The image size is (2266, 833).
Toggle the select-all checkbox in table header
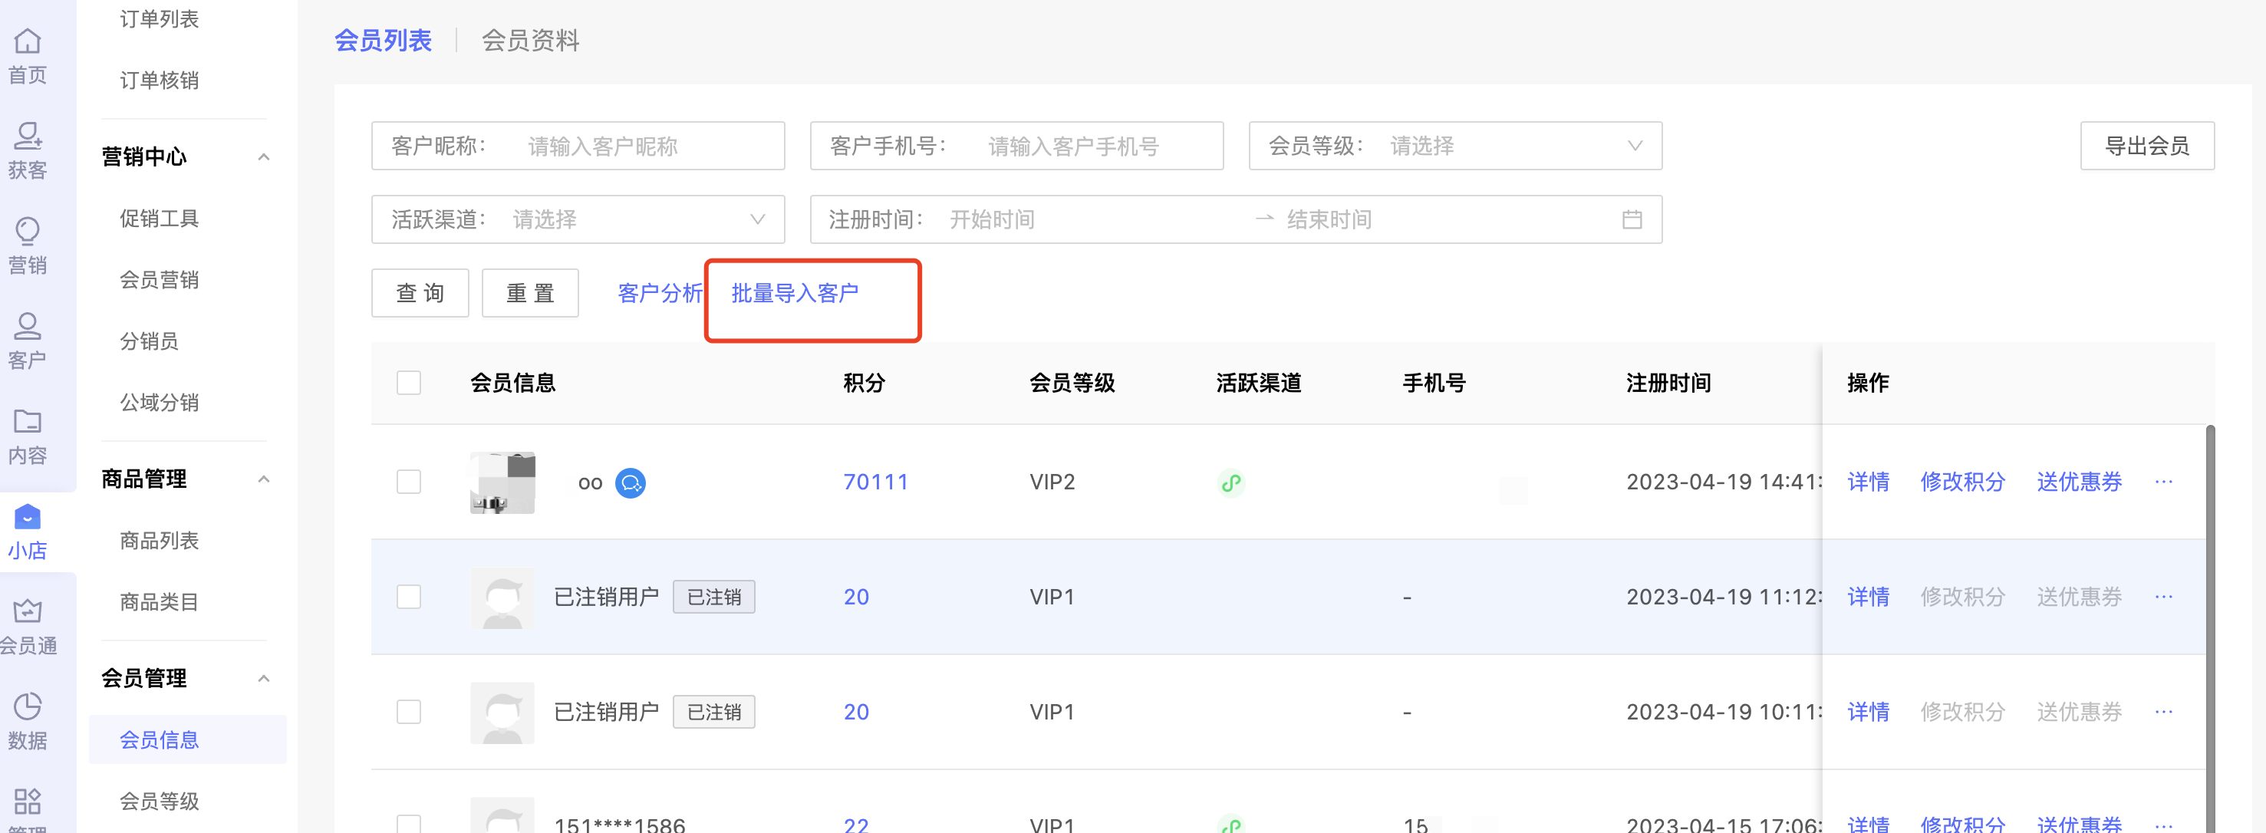click(408, 383)
